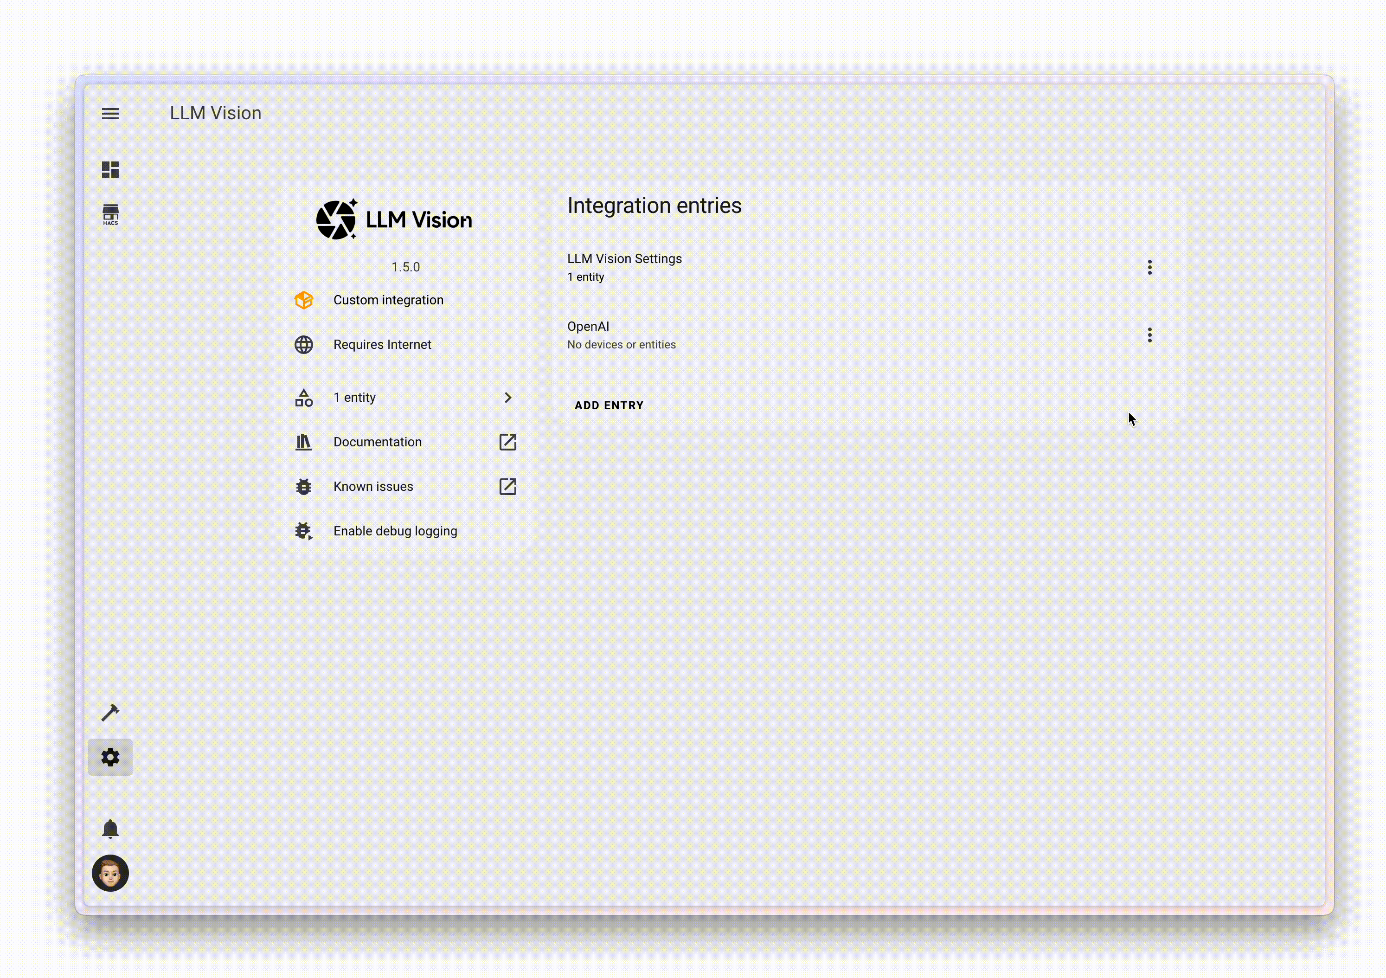
Task: Open the notifications bell
Action: tap(110, 829)
